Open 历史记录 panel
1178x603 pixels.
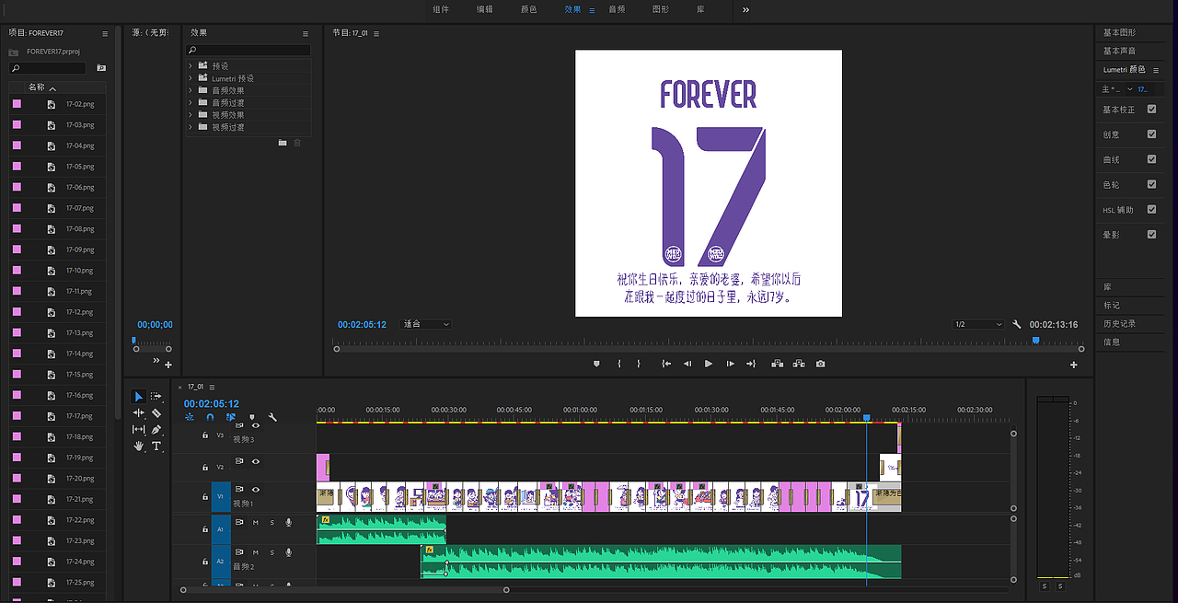tap(1119, 324)
